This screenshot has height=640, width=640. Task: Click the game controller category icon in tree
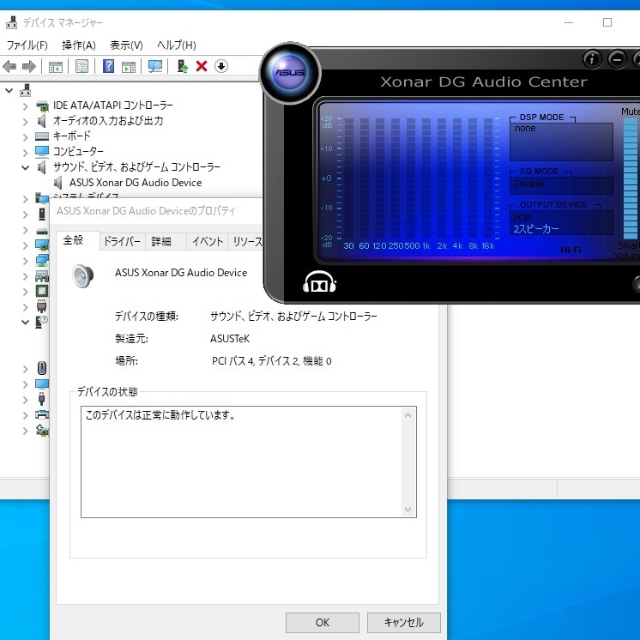click(x=42, y=276)
